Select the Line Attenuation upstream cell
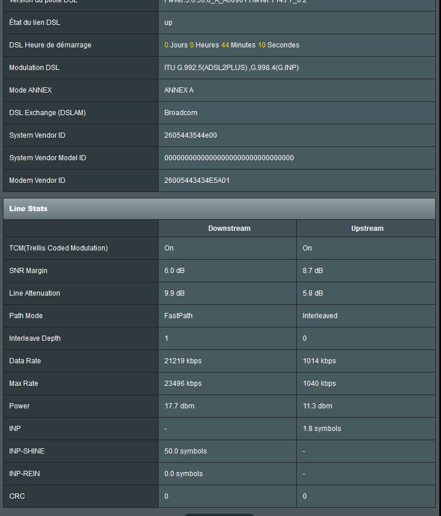This screenshot has height=516, width=441. pos(313,293)
